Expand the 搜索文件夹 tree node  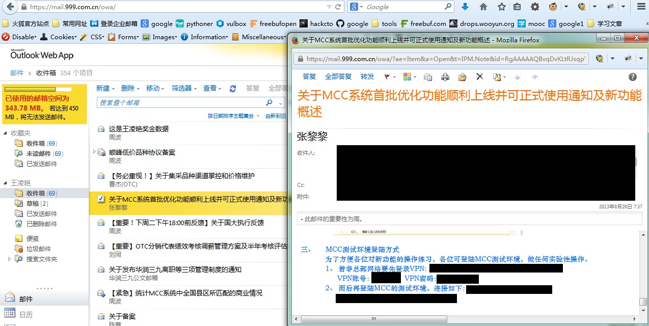[9, 259]
